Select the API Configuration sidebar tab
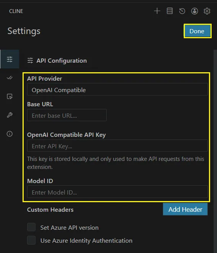The image size is (217, 253). click(x=10, y=59)
